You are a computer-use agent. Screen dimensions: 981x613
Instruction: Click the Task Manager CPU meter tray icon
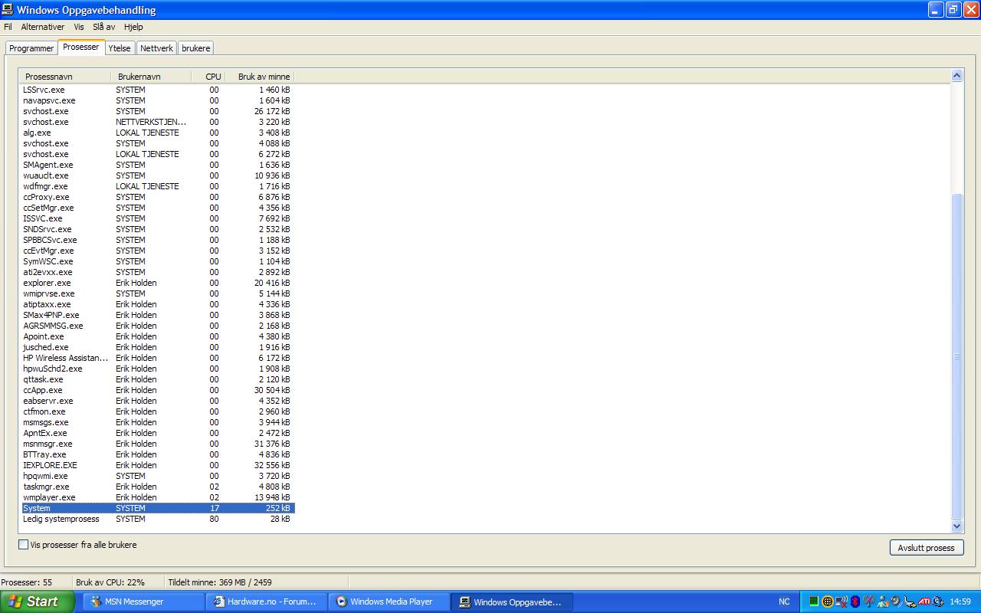tap(814, 602)
